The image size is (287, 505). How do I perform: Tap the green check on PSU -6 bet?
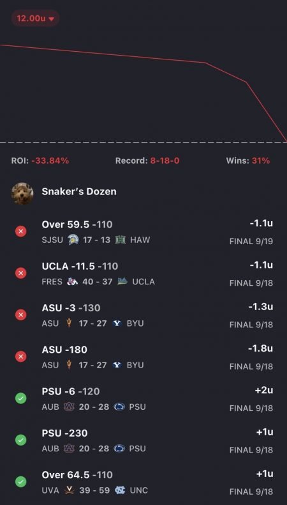[x=21, y=398]
